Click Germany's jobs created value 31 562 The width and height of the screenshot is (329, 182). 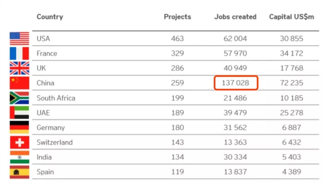click(235, 128)
